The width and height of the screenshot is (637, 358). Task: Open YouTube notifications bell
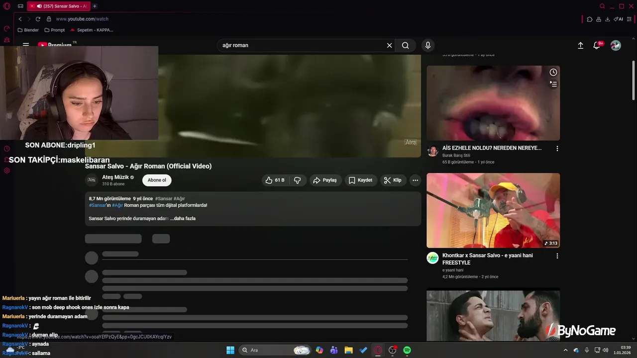[597, 45]
